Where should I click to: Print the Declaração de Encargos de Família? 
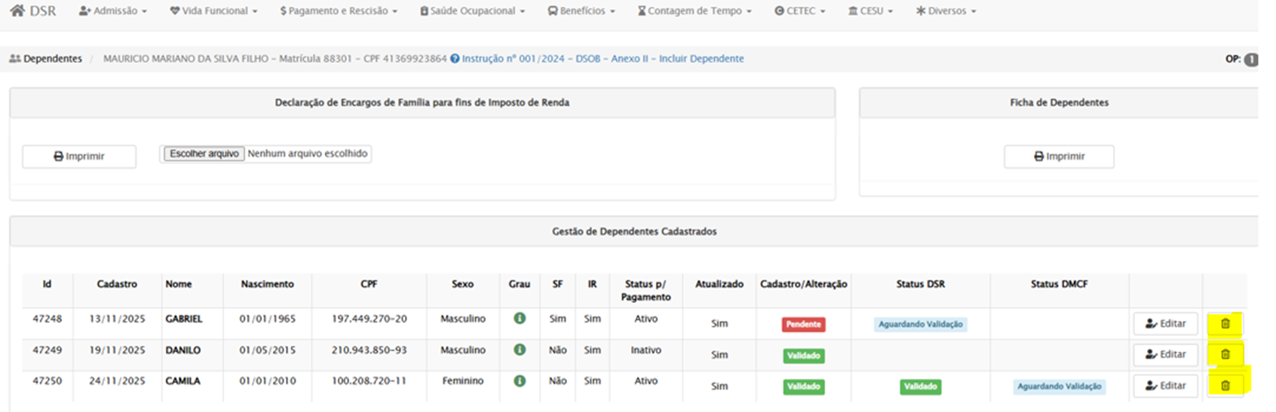[x=79, y=157]
